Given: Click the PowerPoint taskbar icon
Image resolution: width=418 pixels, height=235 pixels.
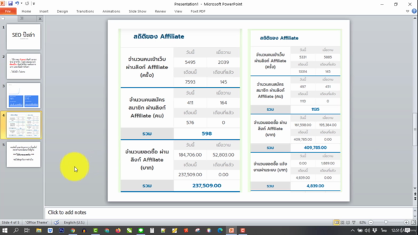Looking at the screenshot, I should (231, 230).
